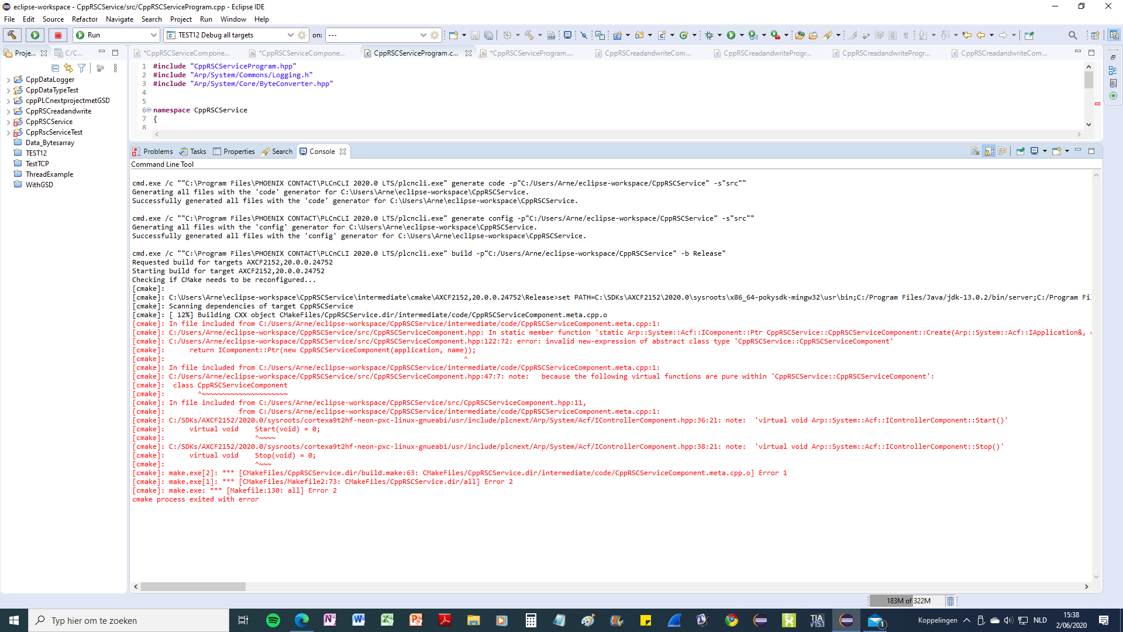Click Clear Console icon

tap(975, 152)
